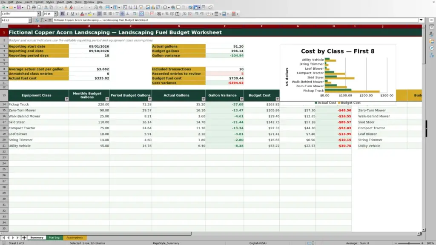The height and width of the screenshot is (245, 436).
Task: Open sidebar settings menu button
Action: pos(432,20)
